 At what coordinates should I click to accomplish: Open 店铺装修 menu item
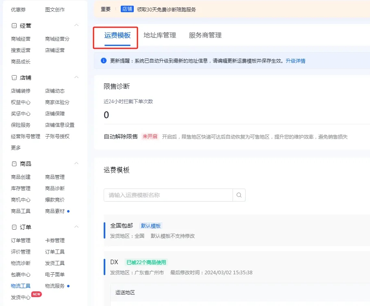click(x=20, y=91)
